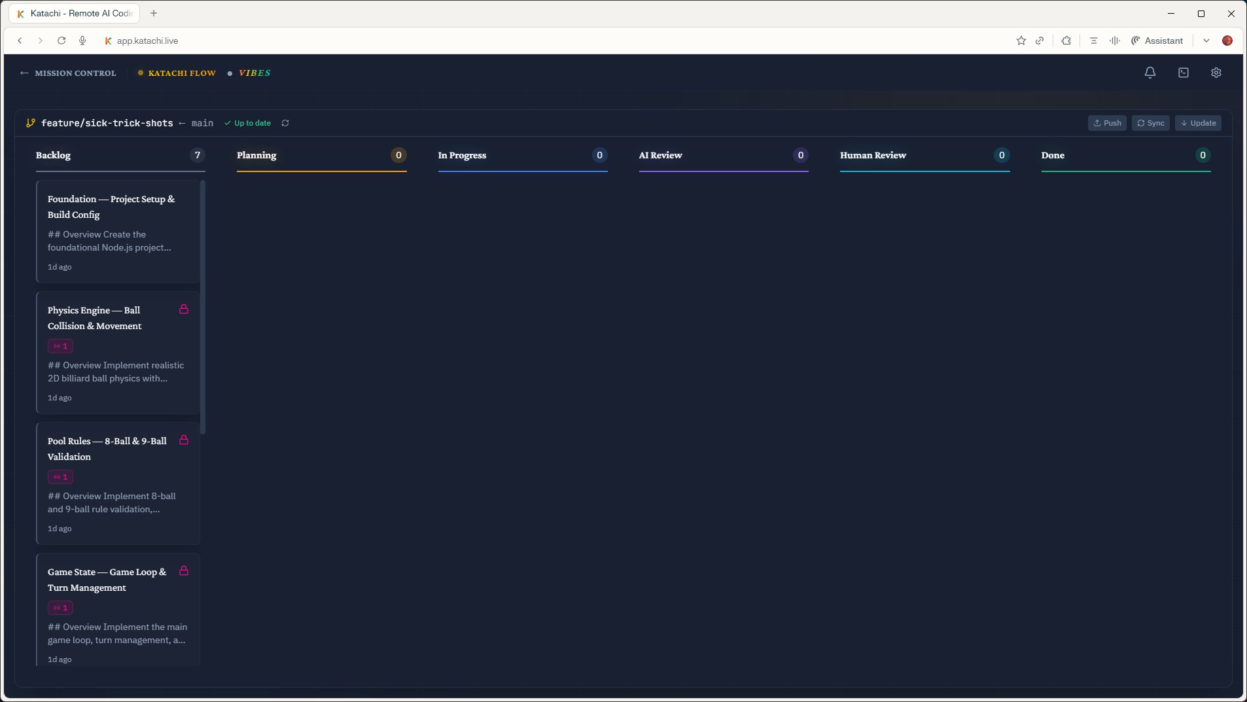Toggle the bookmark star in the address bar
Viewport: 1247px width, 702px height.
tap(1021, 41)
